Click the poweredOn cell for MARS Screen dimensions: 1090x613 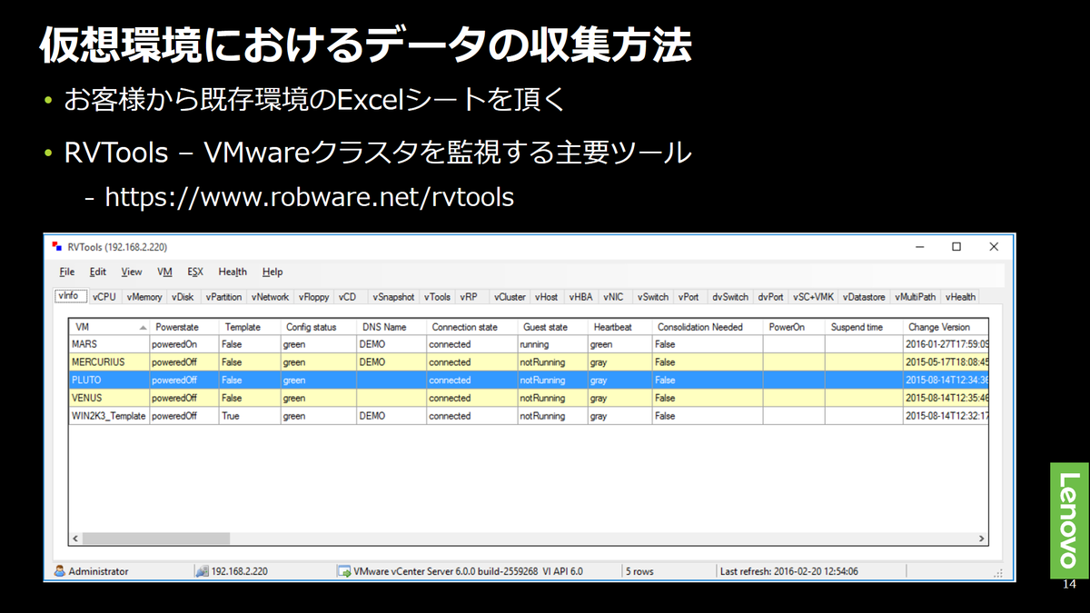click(184, 344)
